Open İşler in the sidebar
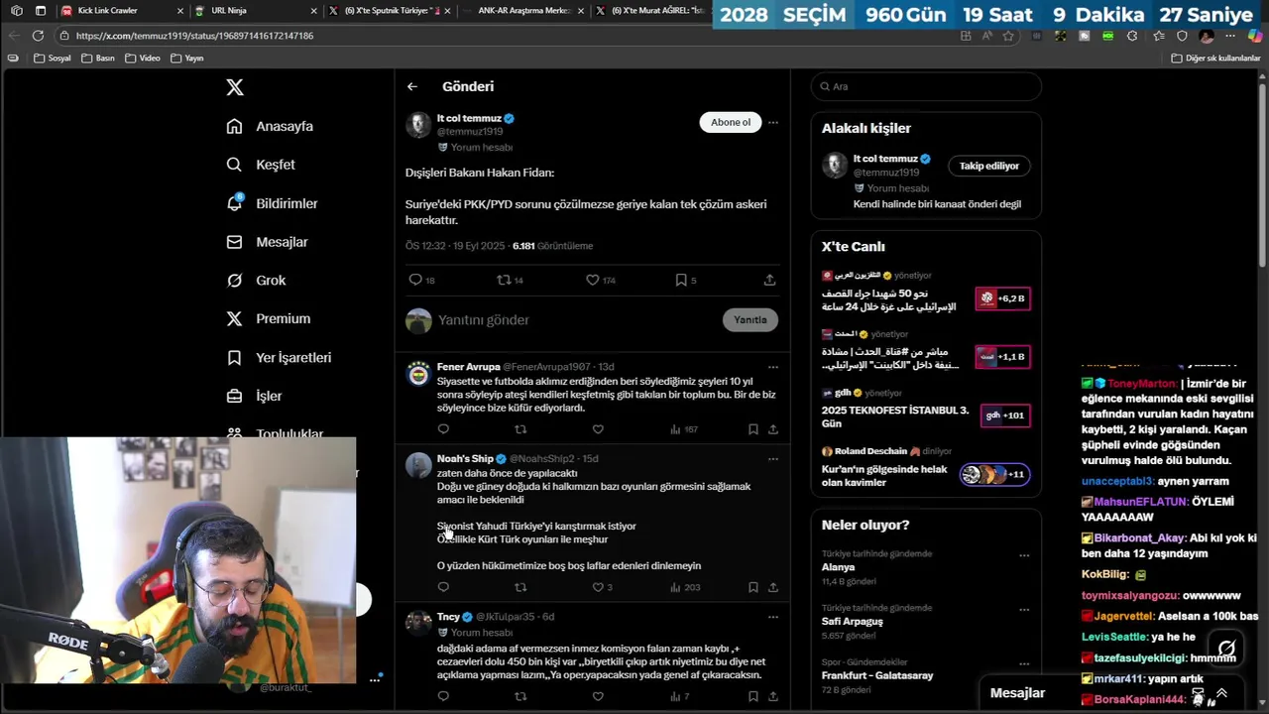 (x=254, y=396)
